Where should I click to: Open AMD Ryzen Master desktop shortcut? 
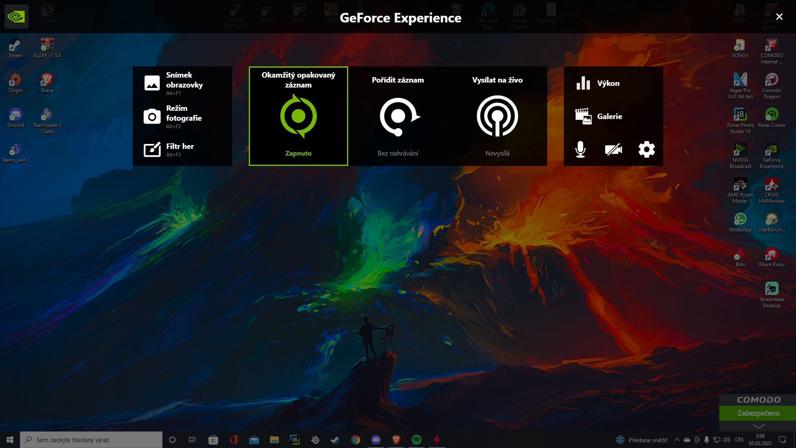click(740, 190)
